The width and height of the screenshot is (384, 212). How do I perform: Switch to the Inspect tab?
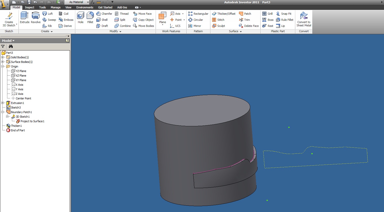[x=29, y=7]
